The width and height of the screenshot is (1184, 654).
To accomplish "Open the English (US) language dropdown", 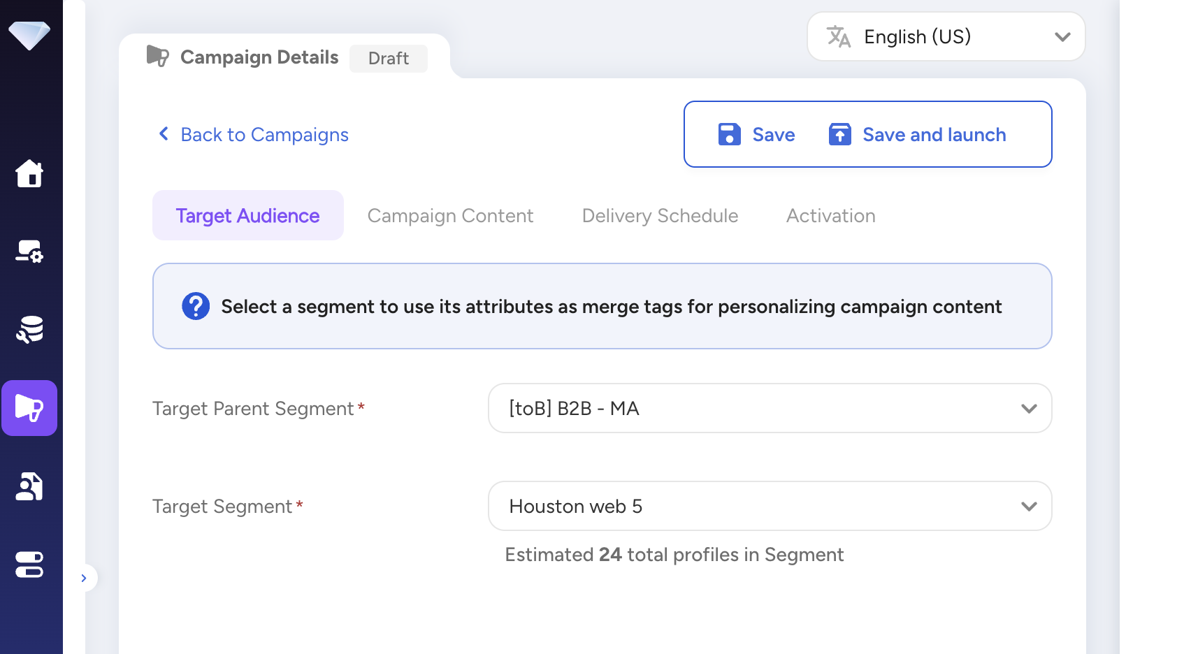I will click(x=946, y=36).
